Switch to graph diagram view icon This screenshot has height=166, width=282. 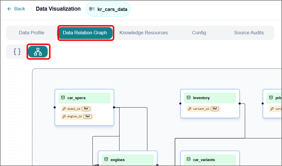coord(38,52)
